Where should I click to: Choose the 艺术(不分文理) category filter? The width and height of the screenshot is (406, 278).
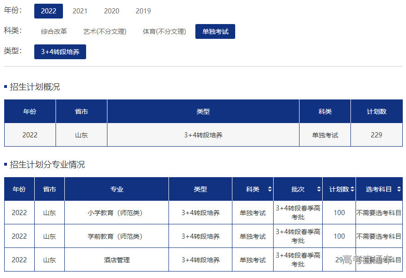pos(105,31)
